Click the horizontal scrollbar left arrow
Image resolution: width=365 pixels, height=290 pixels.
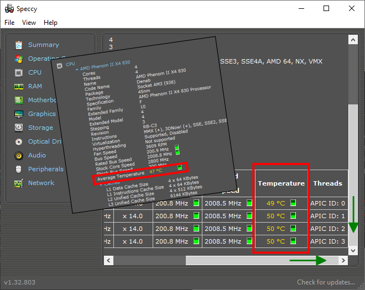point(108,260)
